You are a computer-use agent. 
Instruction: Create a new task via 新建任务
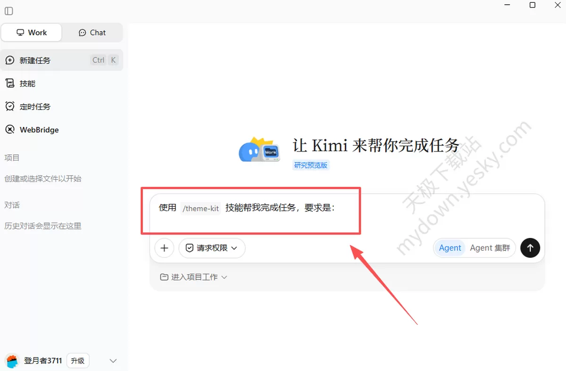62,60
